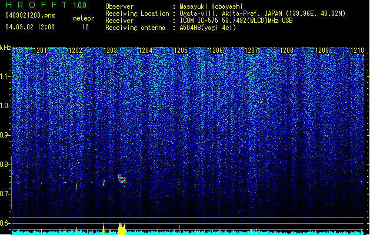The image size is (370, 235).
Task: Click the 'Observer' field label
Action: (x=119, y=6)
